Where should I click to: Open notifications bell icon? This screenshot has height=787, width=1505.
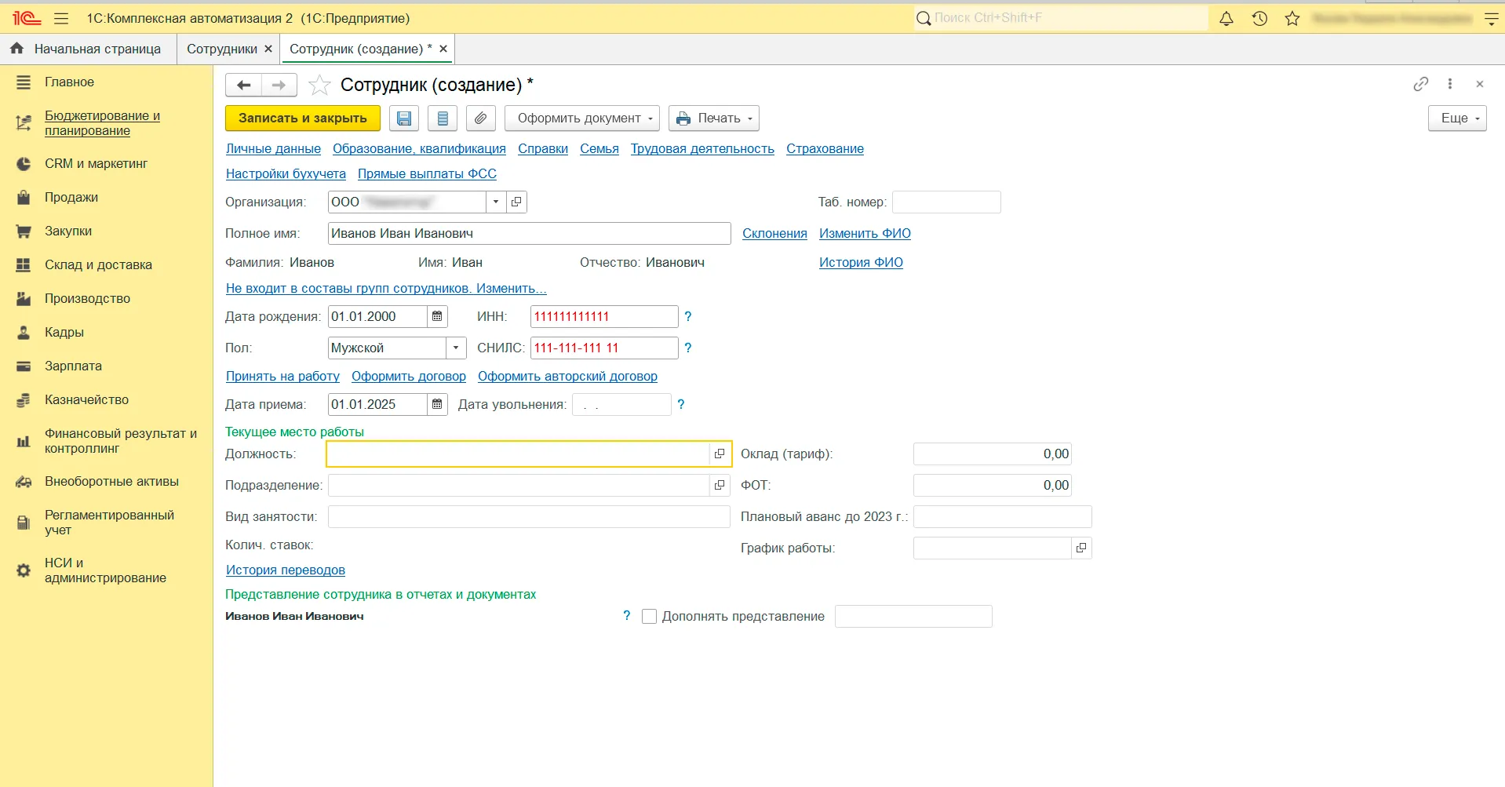tap(1226, 18)
